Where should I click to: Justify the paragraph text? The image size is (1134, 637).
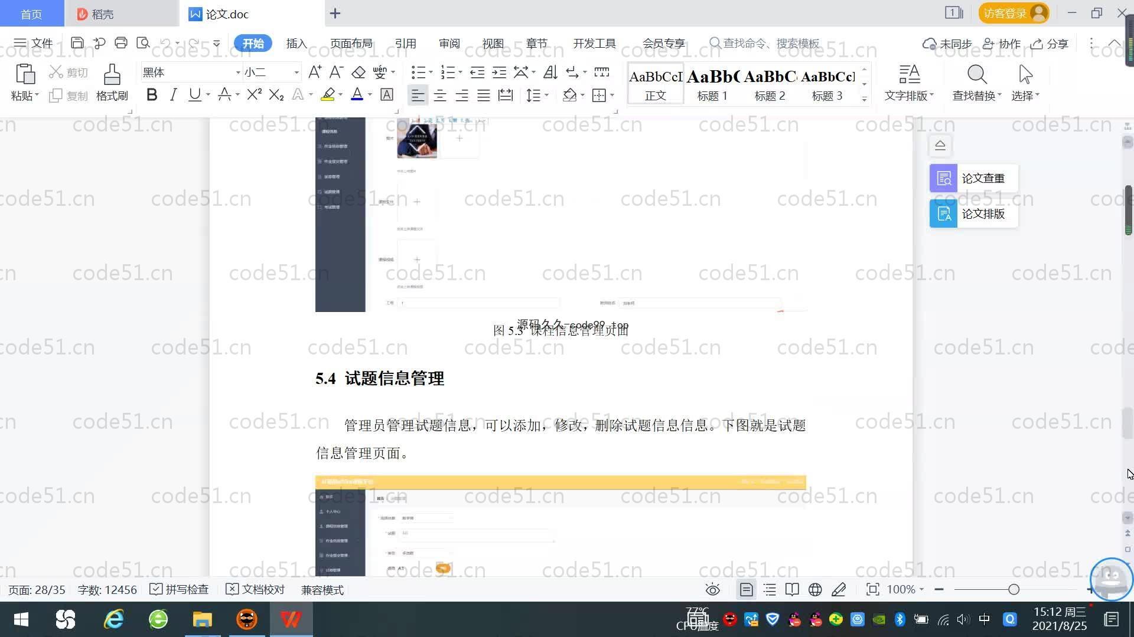pos(484,95)
